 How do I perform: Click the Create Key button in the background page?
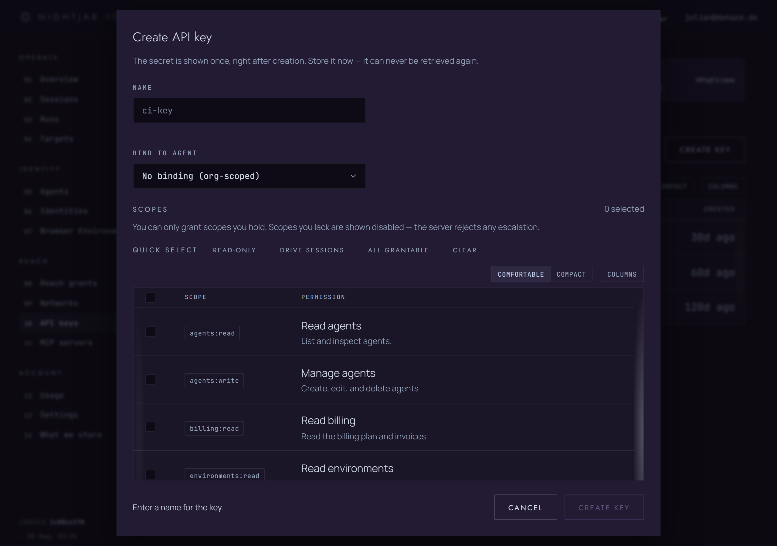705,150
